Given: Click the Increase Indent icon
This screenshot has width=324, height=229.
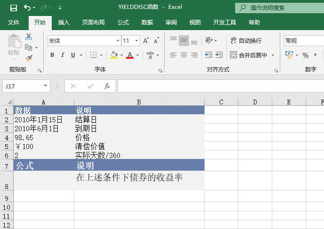Looking at the screenshot, I should click(219, 55).
